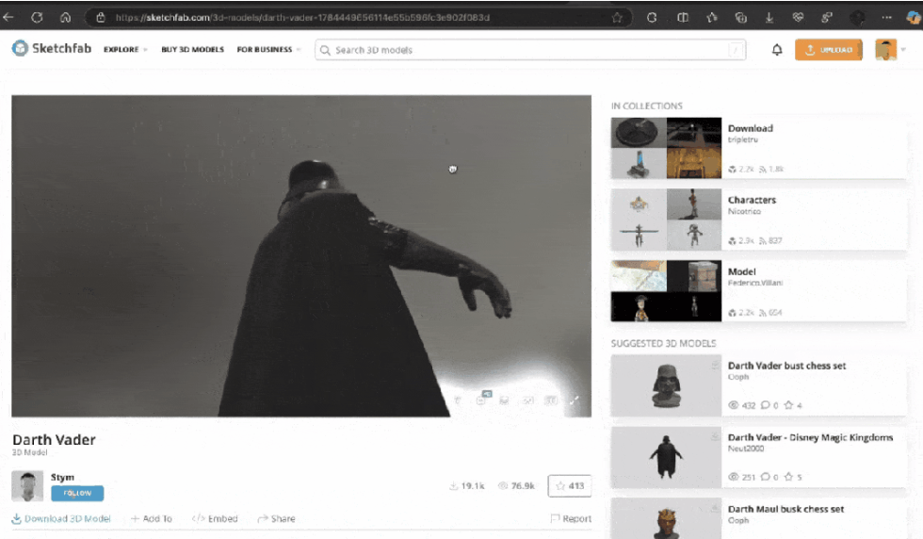Image resolution: width=923 pixels, height=539 pixels.
Task: Click the Download 3D Model link
Action: pos(61,519)
